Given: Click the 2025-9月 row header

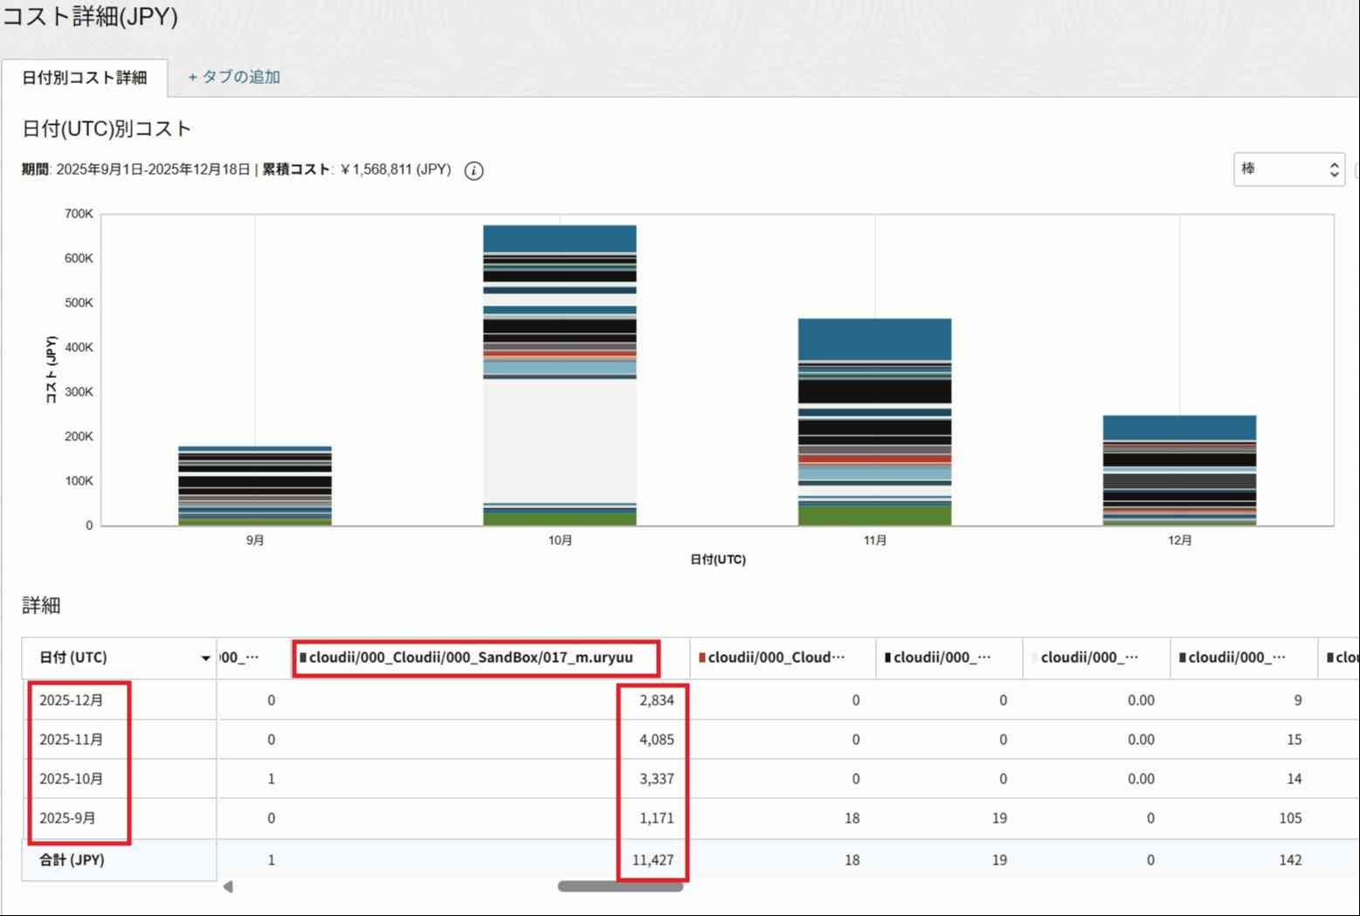Looking at the screenshot, I should click(68, 818).
